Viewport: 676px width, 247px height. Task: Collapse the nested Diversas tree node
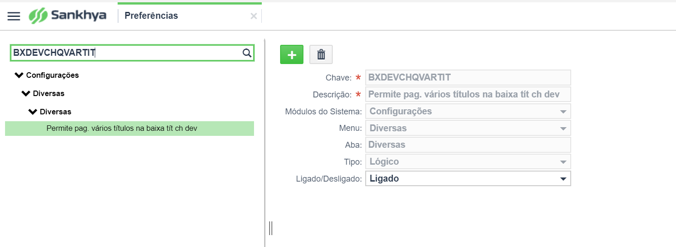[x=33, y=112]
